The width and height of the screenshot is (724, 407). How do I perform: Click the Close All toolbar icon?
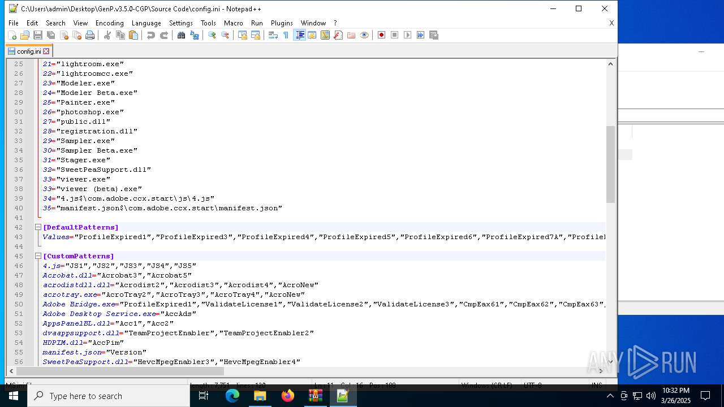click(77, 35)
